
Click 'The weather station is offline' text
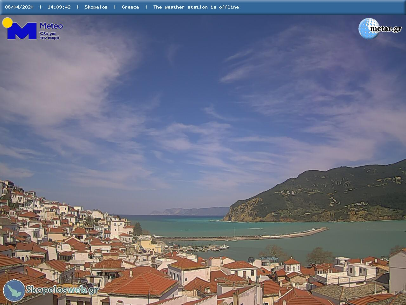coord(196,7)
